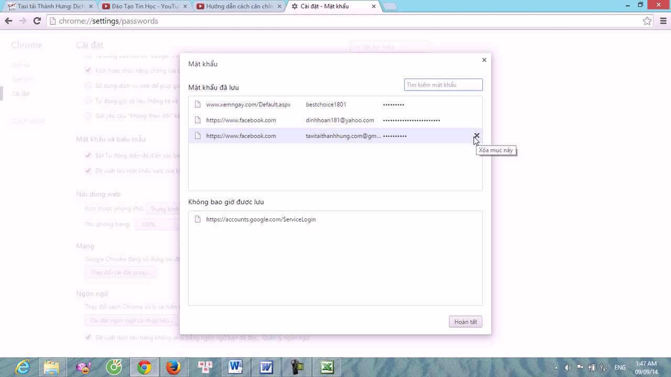Close the Mật khẩu dialog
671x377 pixels.
[x=484, y=60]
